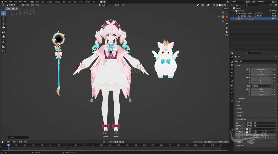Viewport: 278px width, 154px height.
Task: Toggle lock on Scale Z field
Action: tap(272, 94)
